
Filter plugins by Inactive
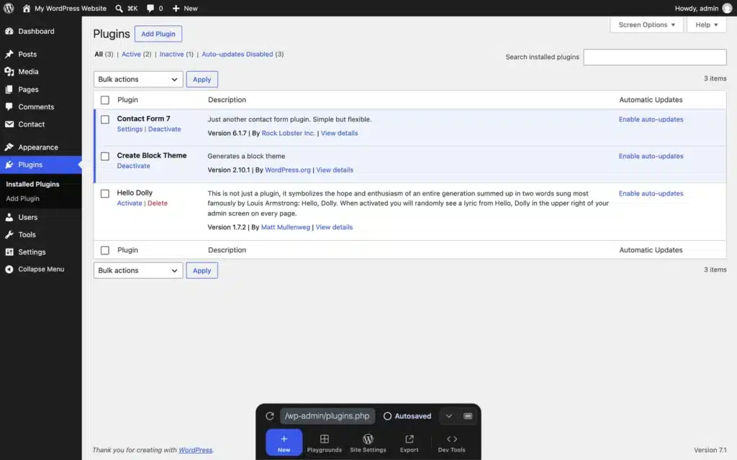coord(171,54)
